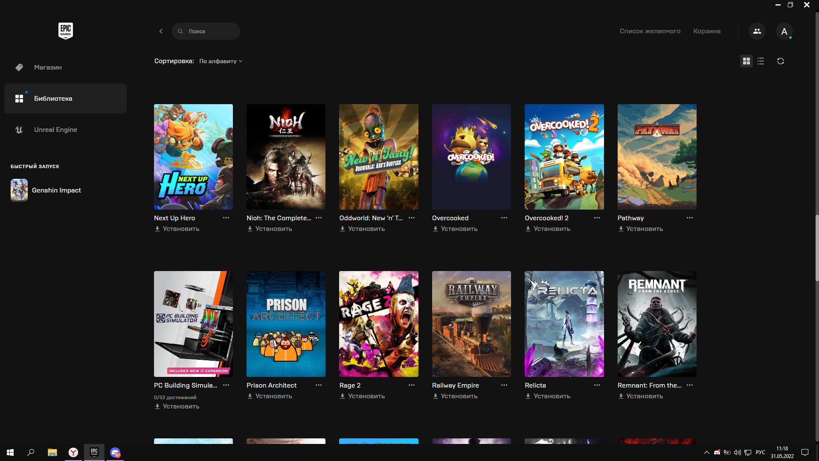Install Overcooked! 2

pos(548,229)
